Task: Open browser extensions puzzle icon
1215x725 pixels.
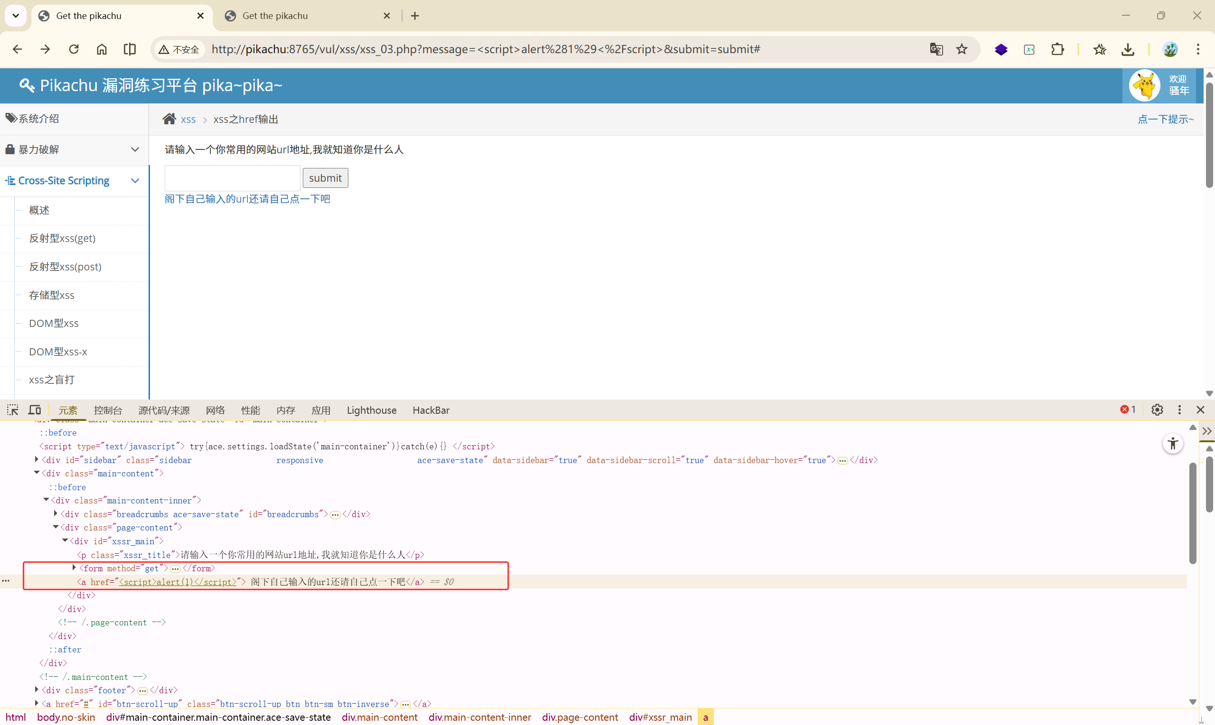Action: [x=1057, y=49]
